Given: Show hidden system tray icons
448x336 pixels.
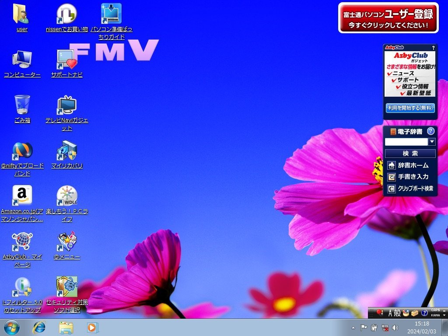Looking at the screenshot, I should (353, 328).
